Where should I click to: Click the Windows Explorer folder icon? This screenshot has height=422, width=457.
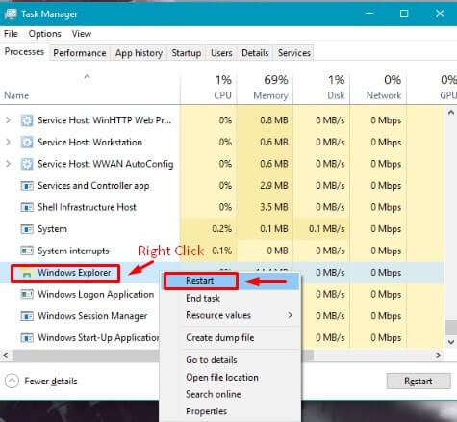26,273
